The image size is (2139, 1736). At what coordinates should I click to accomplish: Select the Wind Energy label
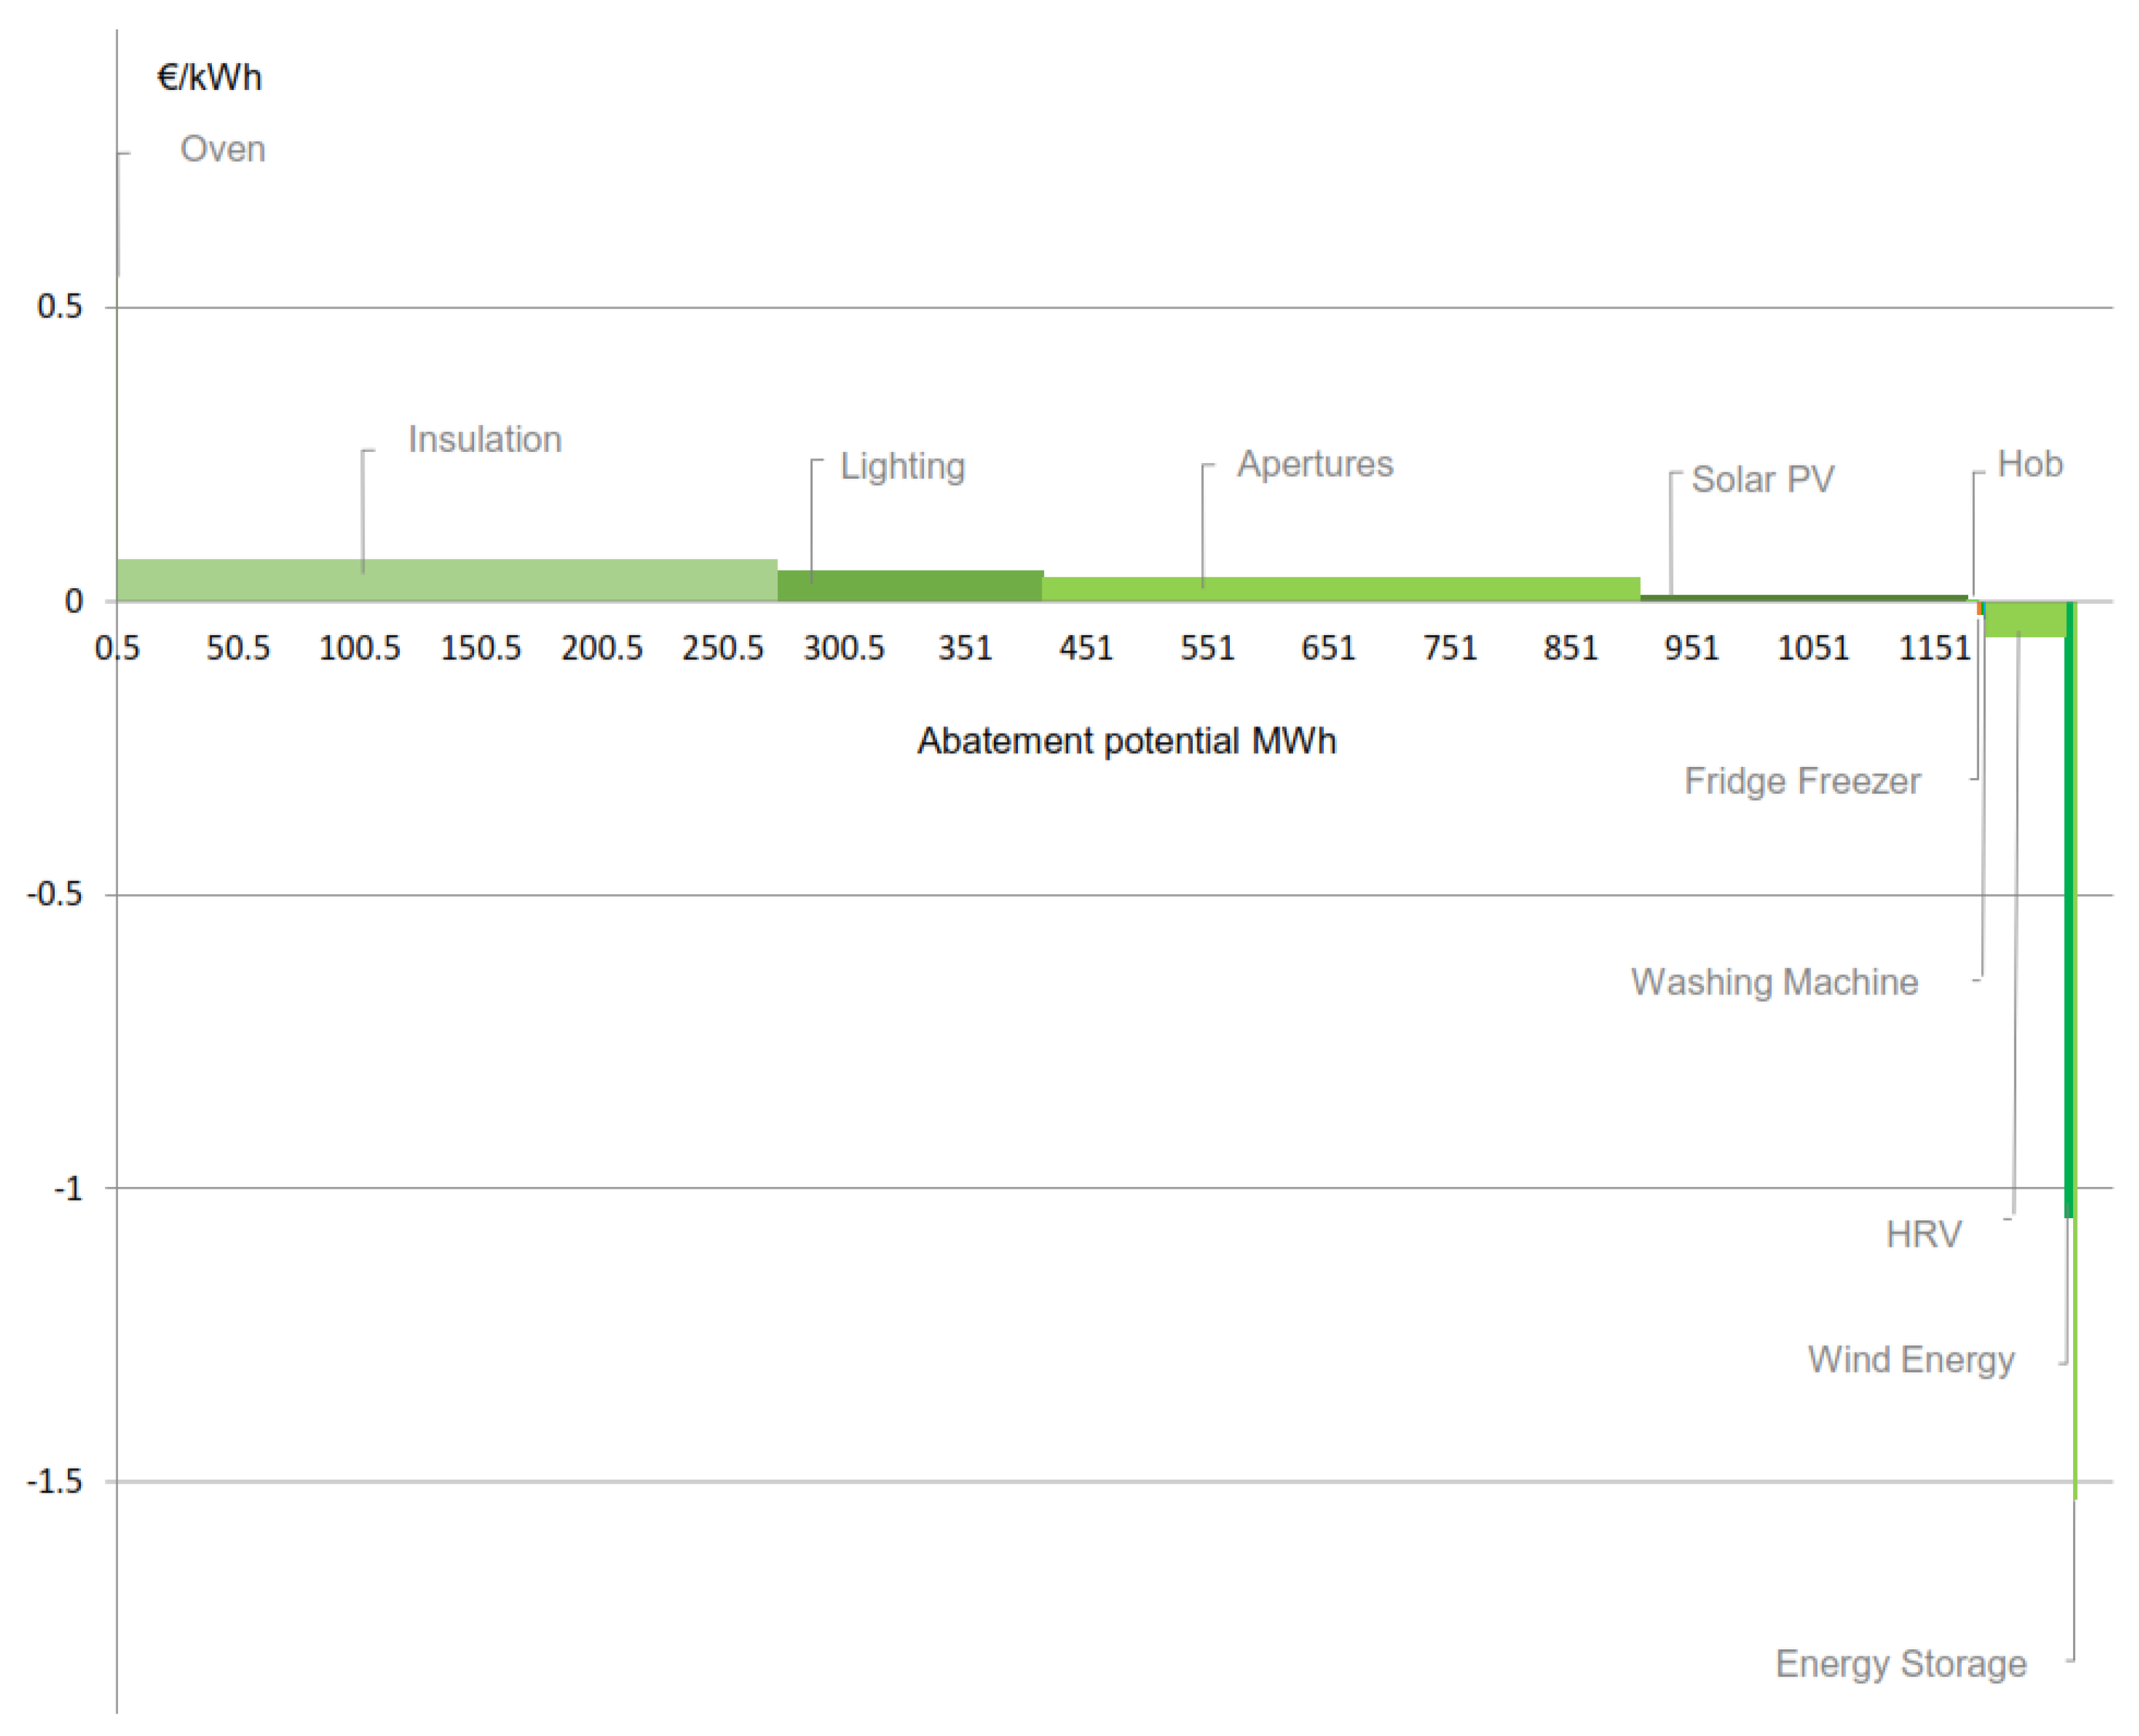[1910, 1360]
